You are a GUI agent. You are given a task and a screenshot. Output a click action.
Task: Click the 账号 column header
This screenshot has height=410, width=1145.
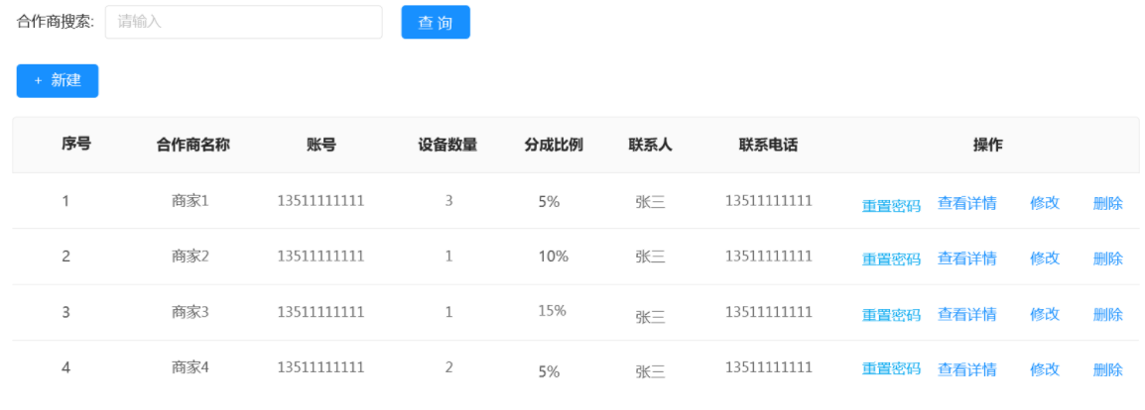click(x=321, y=145)
